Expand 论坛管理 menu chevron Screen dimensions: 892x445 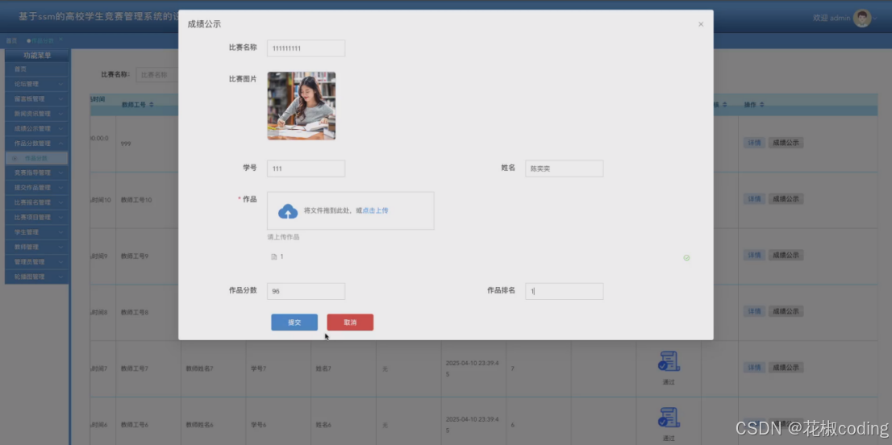pyautogui.click(x=60, y=84)
